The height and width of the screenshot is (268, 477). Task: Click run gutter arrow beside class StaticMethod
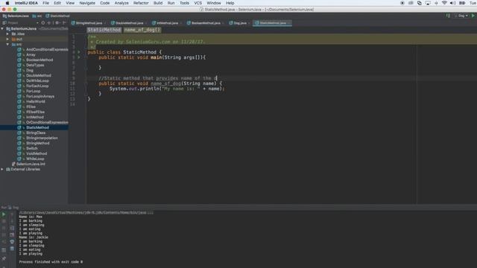click(x=79, y=52)
